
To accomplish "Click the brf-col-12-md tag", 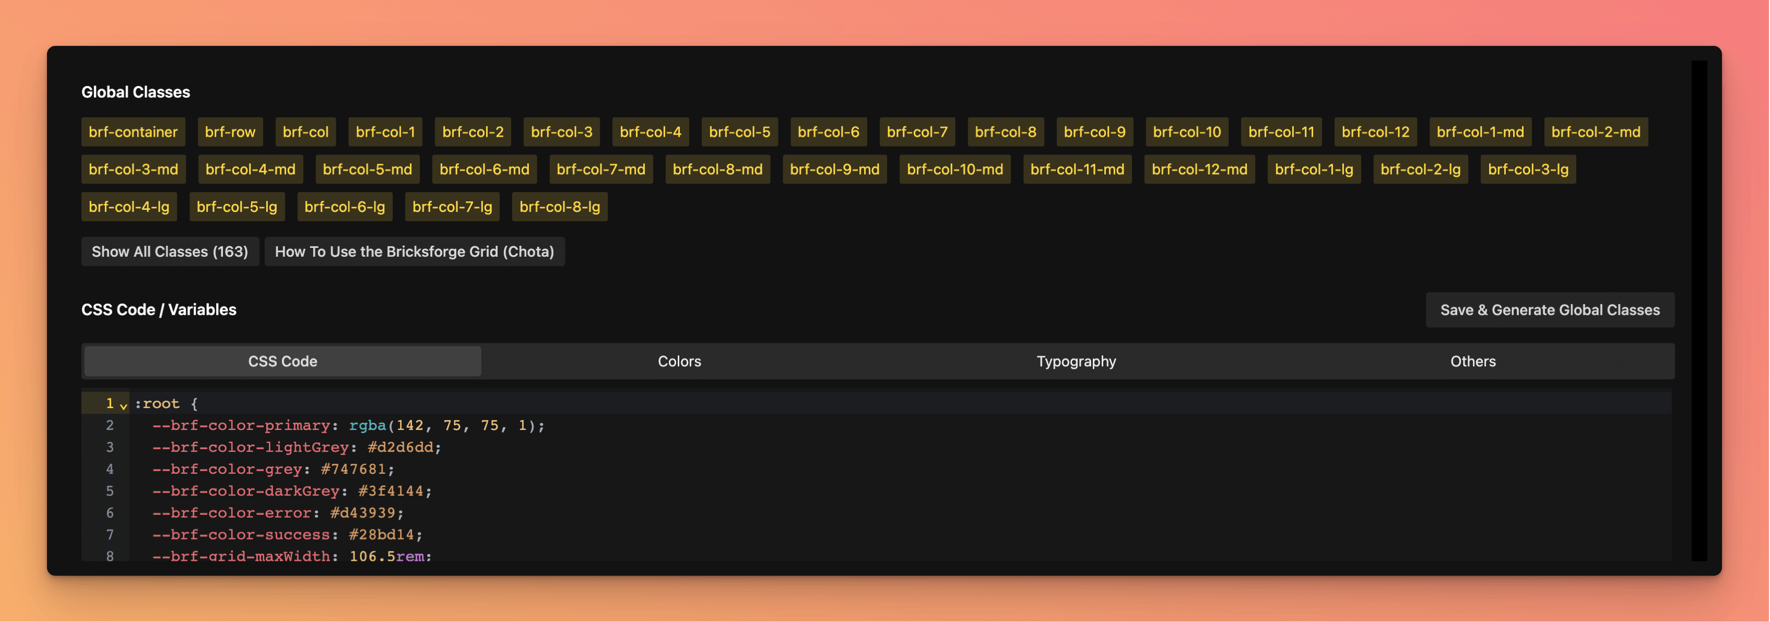I will 1200,169.
